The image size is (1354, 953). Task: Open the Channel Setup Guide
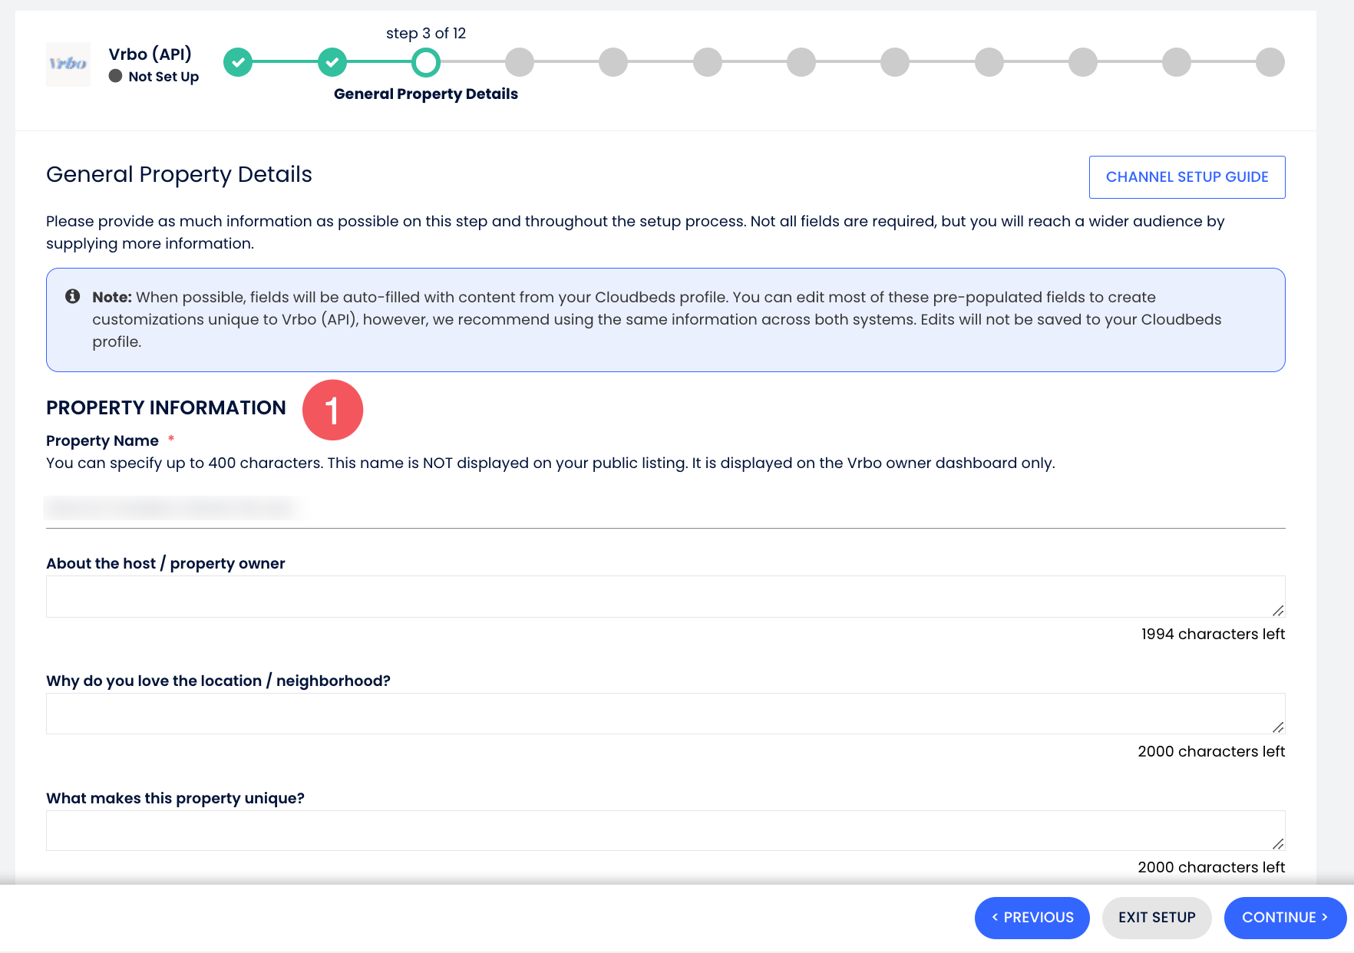pyautogui.click(x=1187, y=177)
